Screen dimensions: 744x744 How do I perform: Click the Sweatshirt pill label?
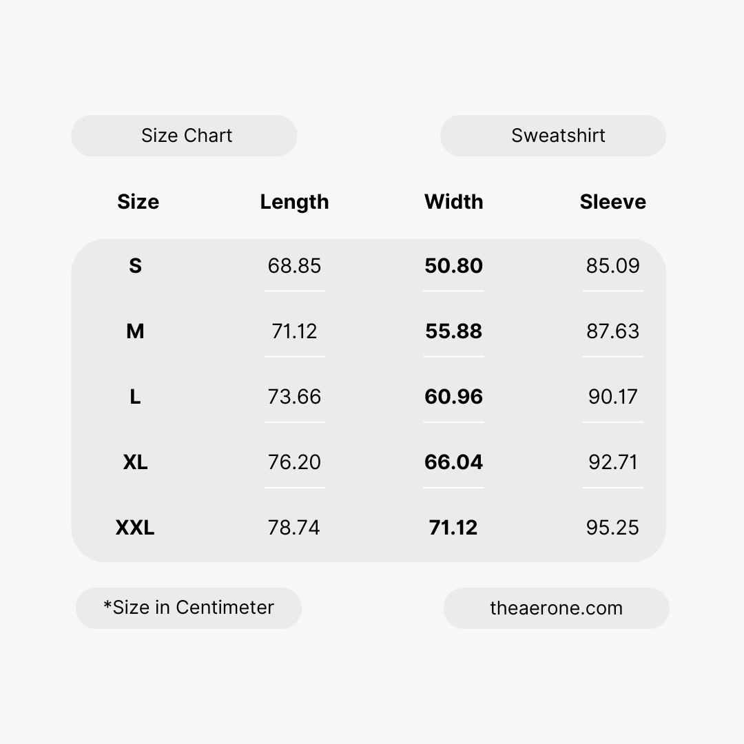(558, 136)
